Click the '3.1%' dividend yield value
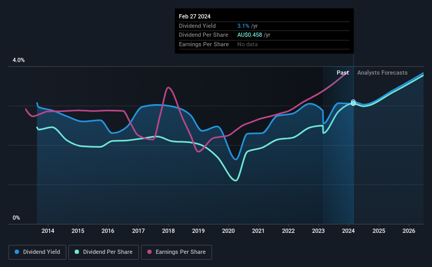This screenshot has width=432, height=267. click(x=243, y=26)
